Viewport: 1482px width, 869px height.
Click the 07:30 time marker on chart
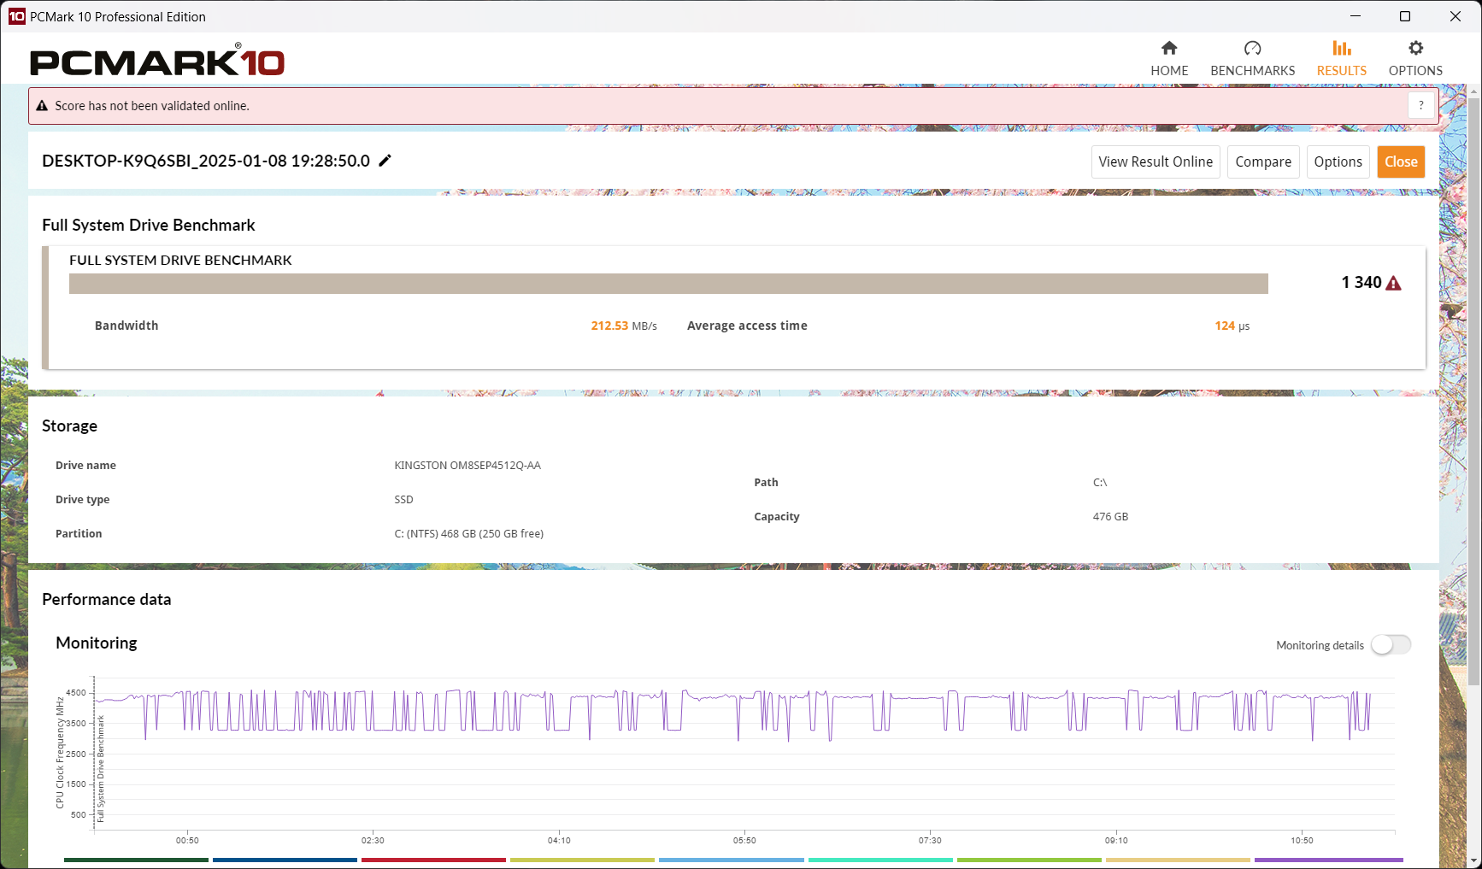[930, 841]
